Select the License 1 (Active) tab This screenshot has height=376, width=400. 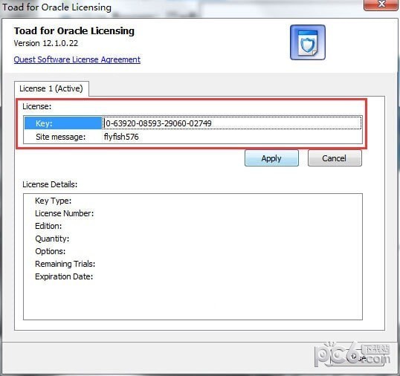[51, 88]
